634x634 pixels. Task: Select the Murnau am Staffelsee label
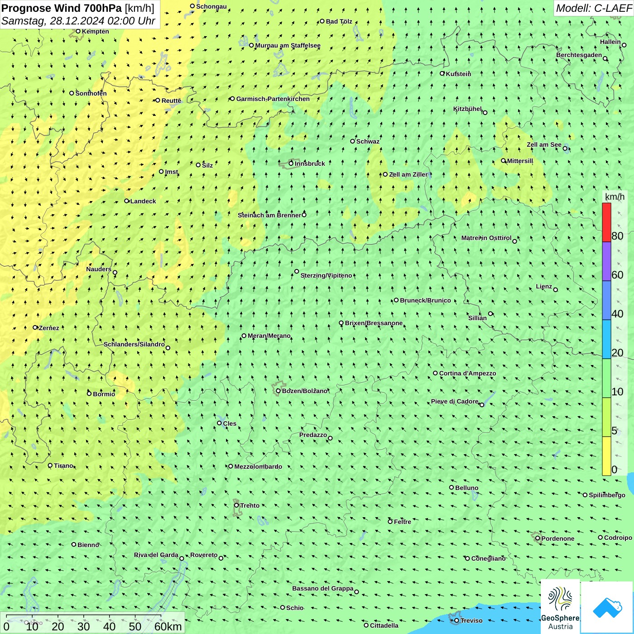[x=288, y=45]
